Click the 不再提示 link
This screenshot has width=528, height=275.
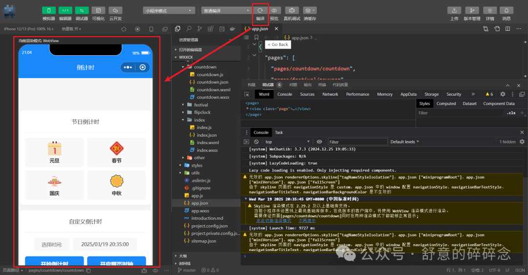point(307,221)
